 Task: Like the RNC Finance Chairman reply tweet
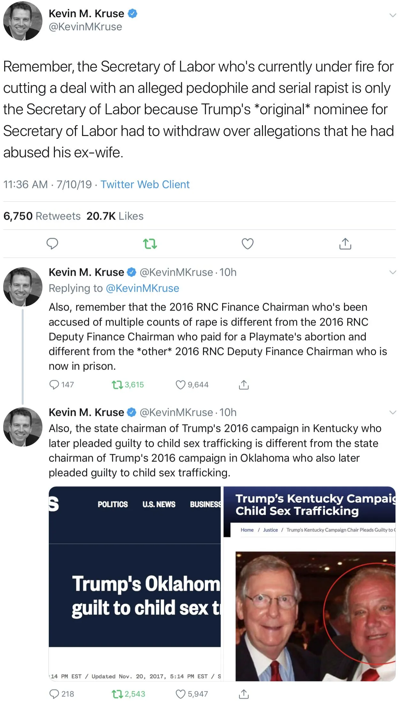click(181, 385)
